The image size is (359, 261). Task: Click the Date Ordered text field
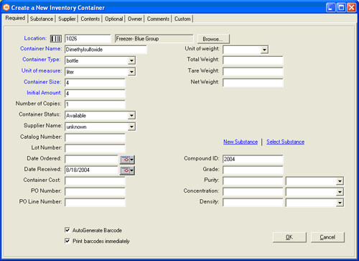coord(91,160)
